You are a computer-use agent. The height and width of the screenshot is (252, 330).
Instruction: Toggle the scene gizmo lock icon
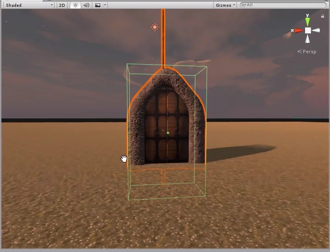pos(322,16)
